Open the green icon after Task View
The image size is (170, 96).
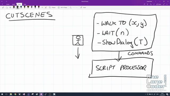coord(11,94)
